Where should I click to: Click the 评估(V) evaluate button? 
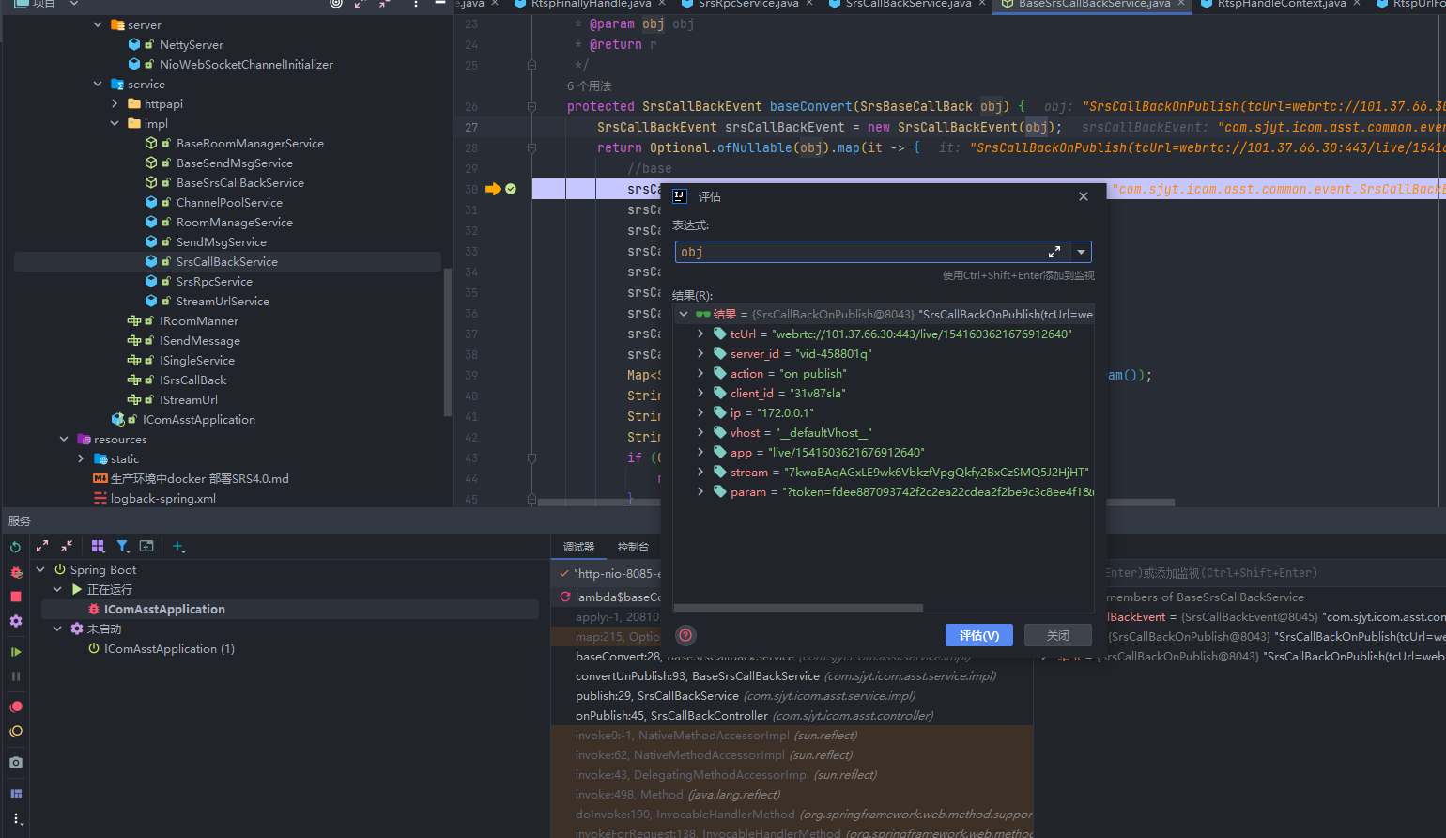[x=978, y=635]
